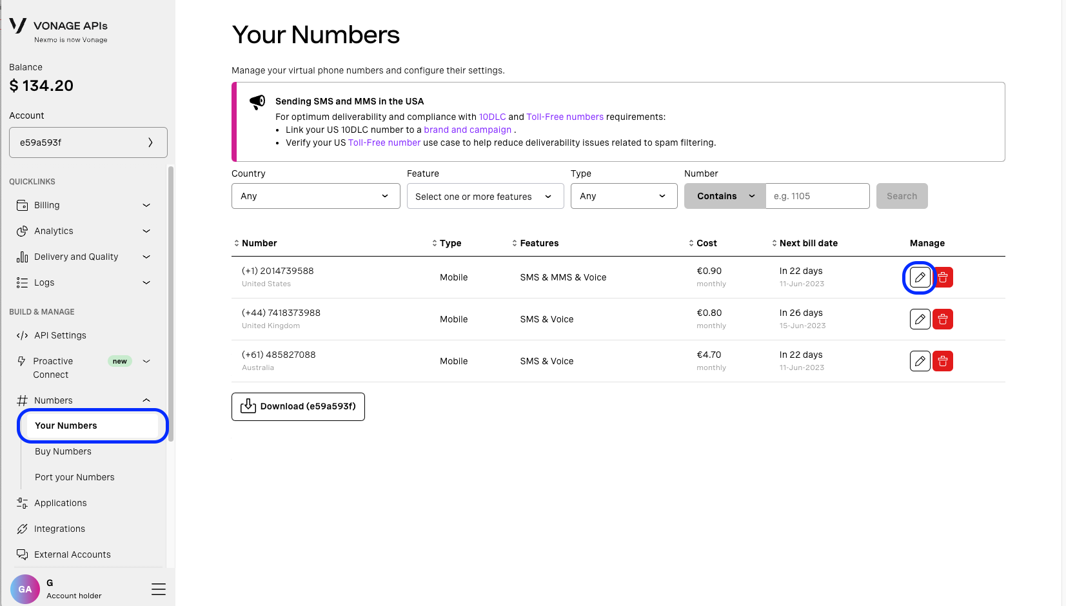Open the hamburger menu beside Account holder

point(158,589)
